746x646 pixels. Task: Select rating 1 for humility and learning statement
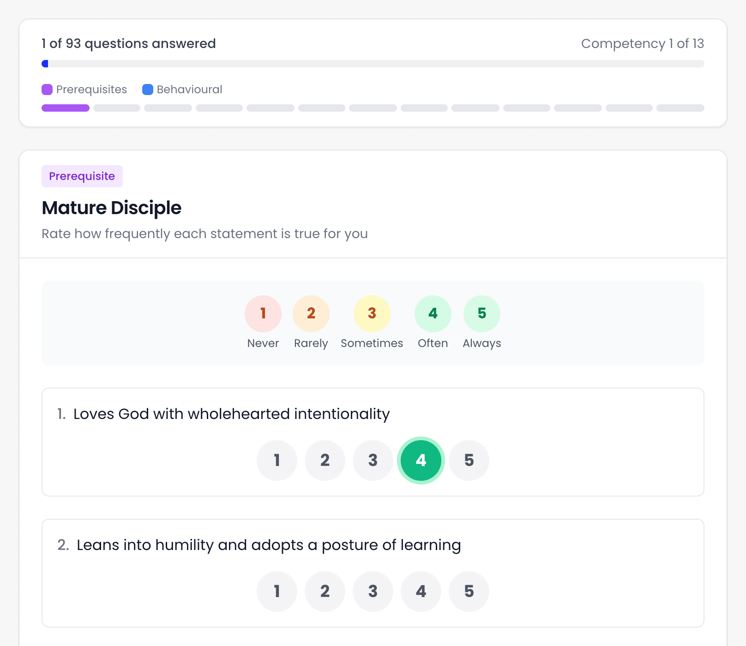point(277,592)
